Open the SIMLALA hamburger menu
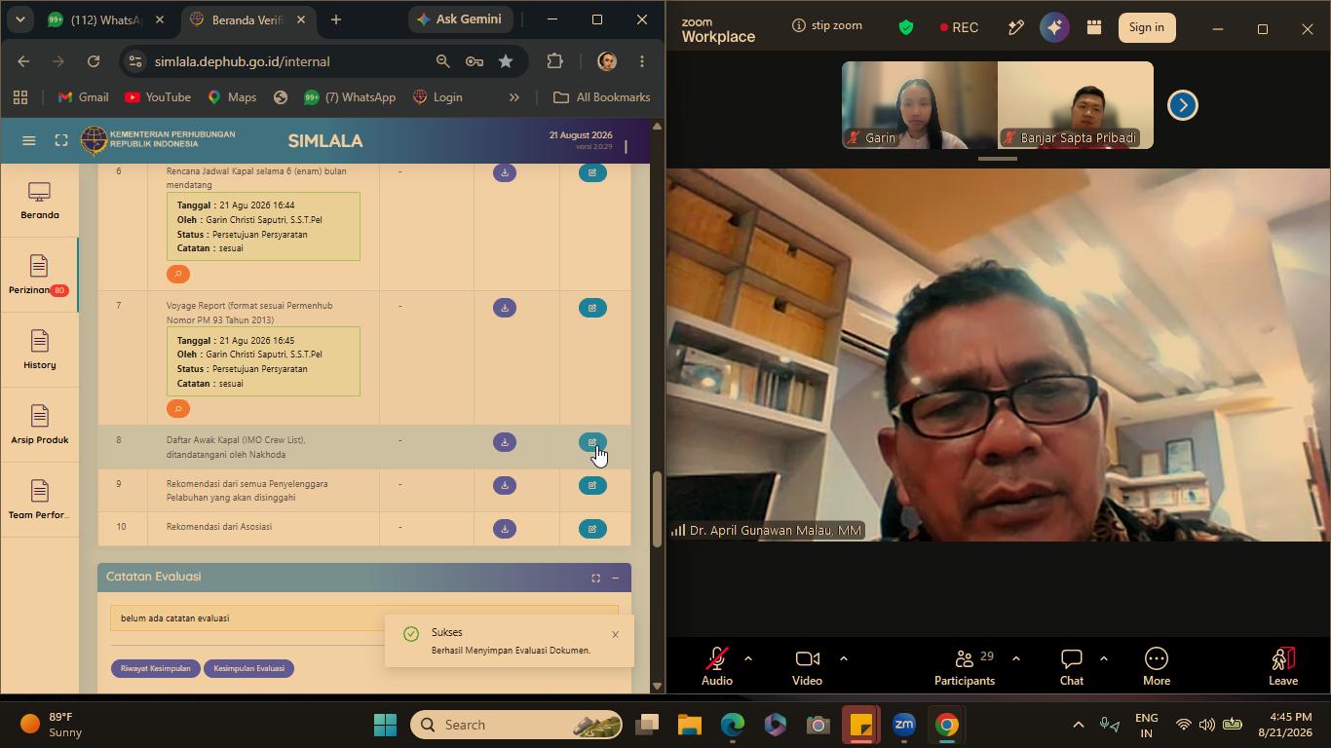1331x748 pixels. 29,141
